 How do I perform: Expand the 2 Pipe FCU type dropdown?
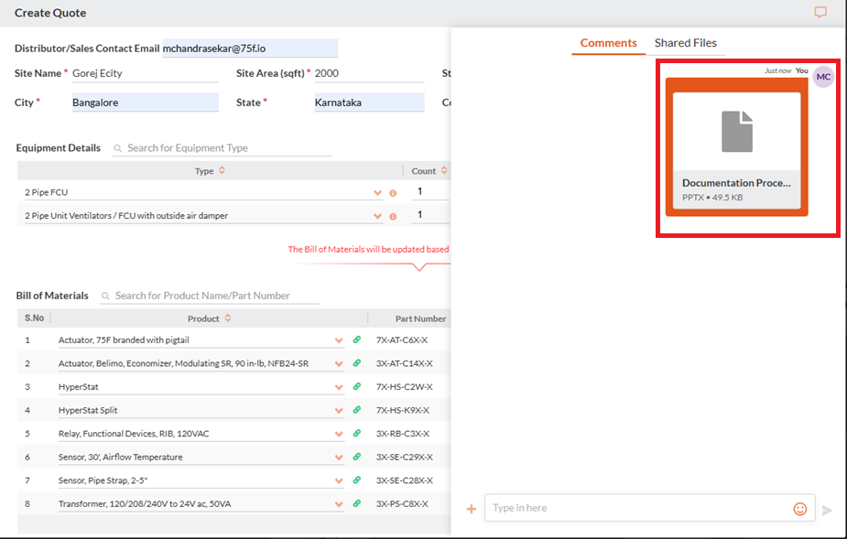(x=377, y=193)
